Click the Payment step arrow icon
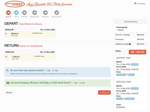Viewport: 150px width, 112px height. 45,12
